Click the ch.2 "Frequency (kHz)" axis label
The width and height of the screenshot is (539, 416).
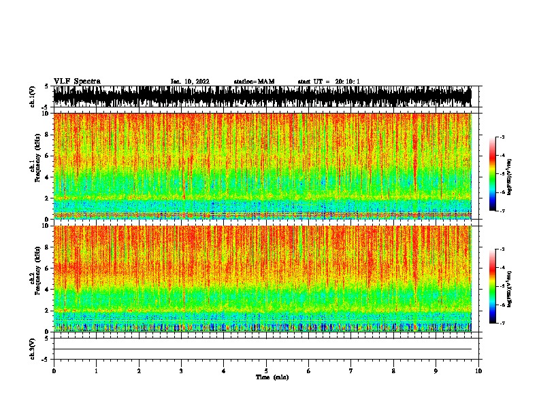tap(37, 271)
